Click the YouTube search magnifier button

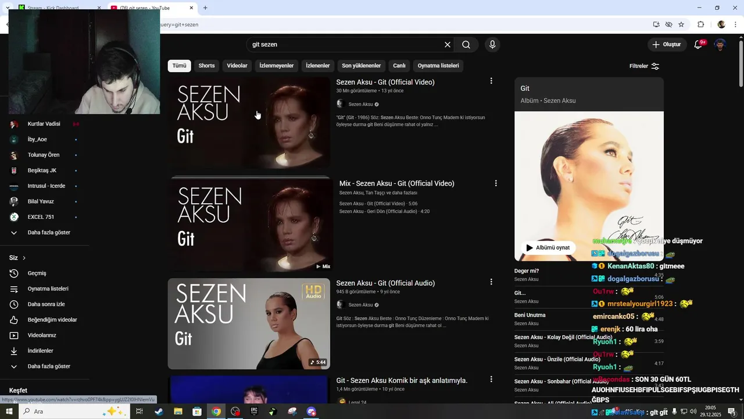pyautogui.click(x=466, y=45)
